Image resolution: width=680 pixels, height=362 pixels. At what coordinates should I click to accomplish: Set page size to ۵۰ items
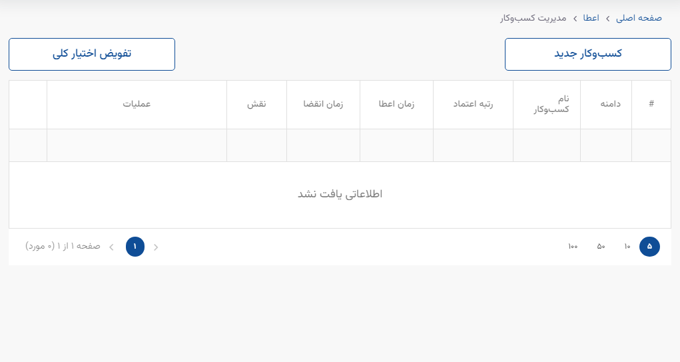click(601, 247)
